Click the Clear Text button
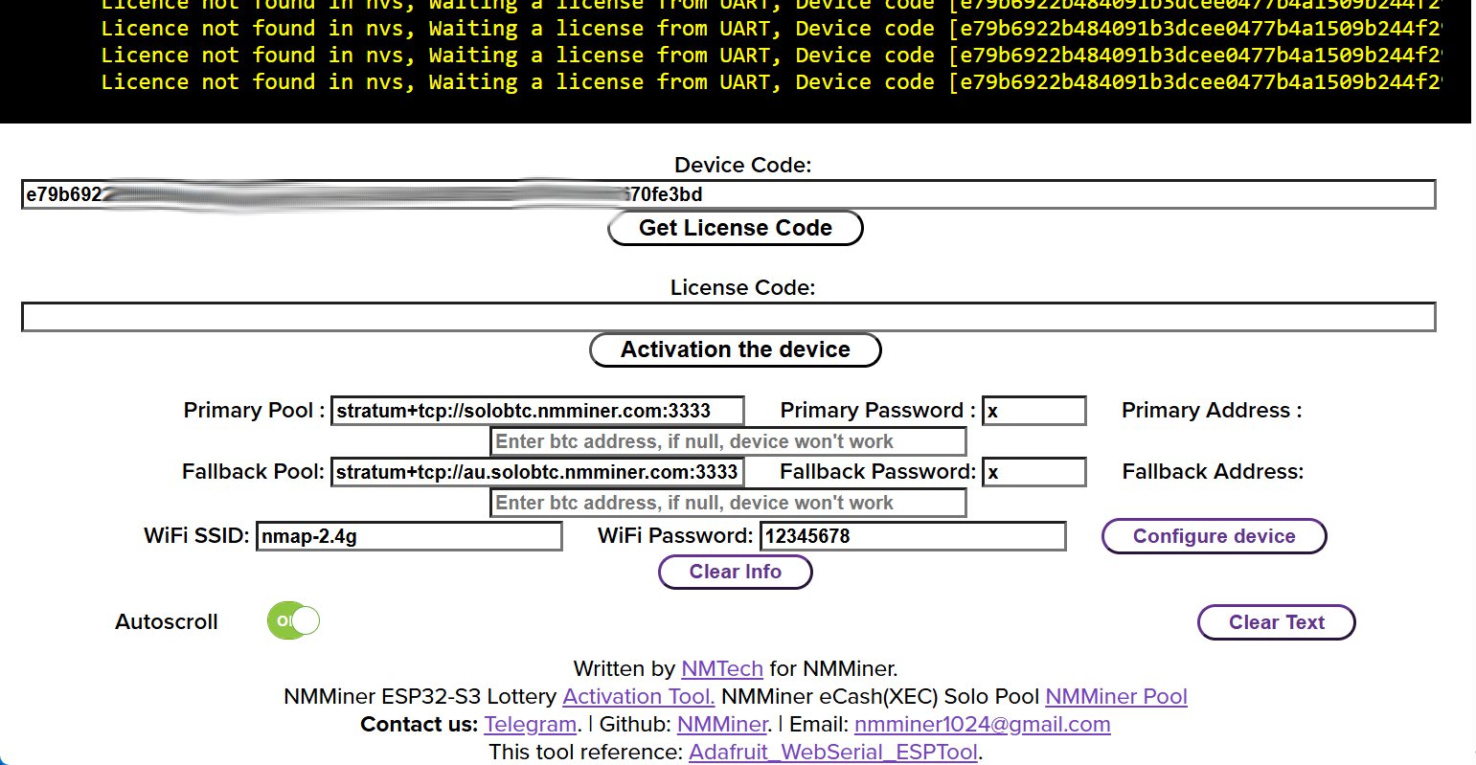 (x=1276, y=622)
